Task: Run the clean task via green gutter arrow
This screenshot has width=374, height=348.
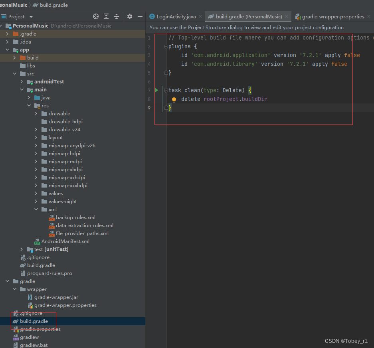Action: [156, 90]
